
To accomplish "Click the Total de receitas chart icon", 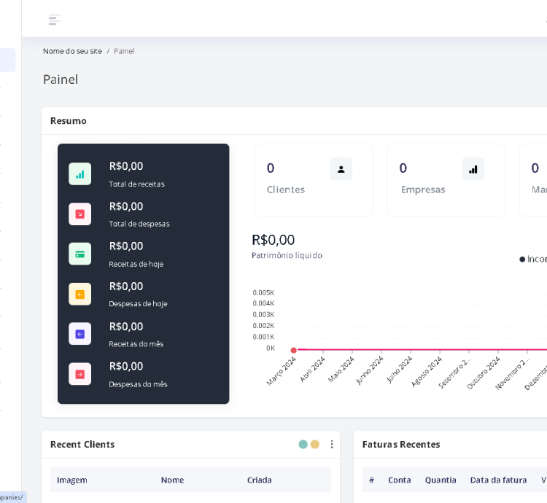I will (x=80, y=174).
